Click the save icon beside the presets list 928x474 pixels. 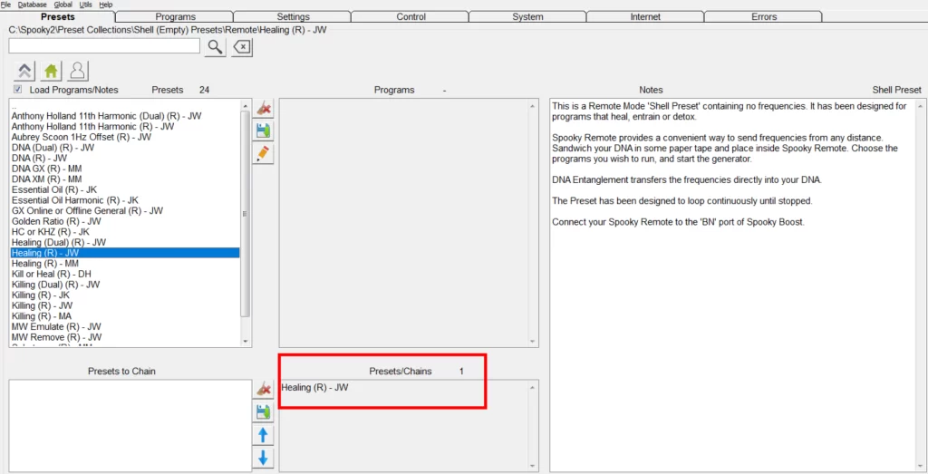click(263, 131)
